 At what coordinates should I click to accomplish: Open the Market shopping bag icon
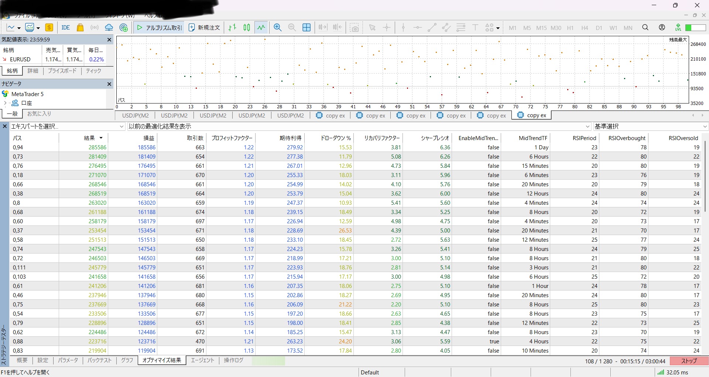[80, 27]
